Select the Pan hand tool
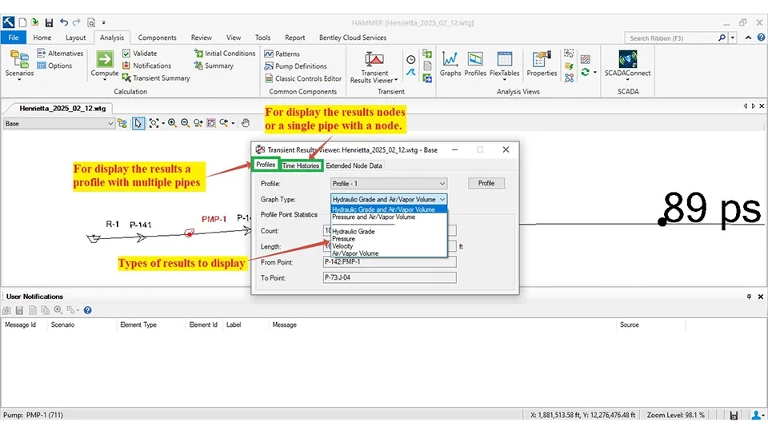768x438 pixels. [x=246, y=123]
